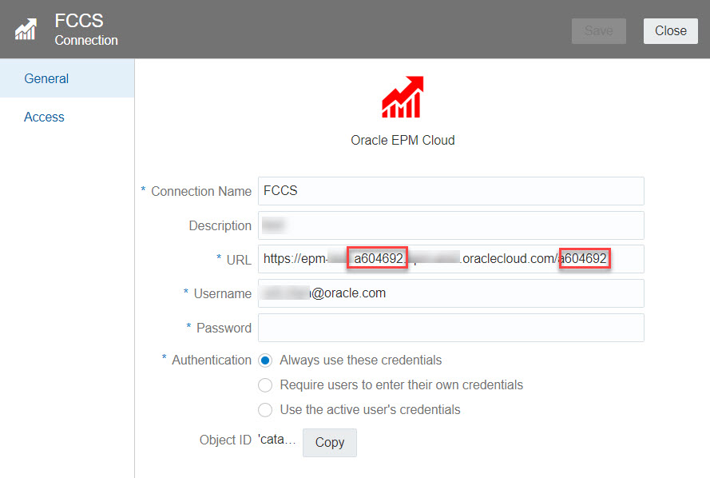This screenshot has width=710, height=478.
Task: Click the URL input field
Action: pyautogui.click(x=451, y=259)
